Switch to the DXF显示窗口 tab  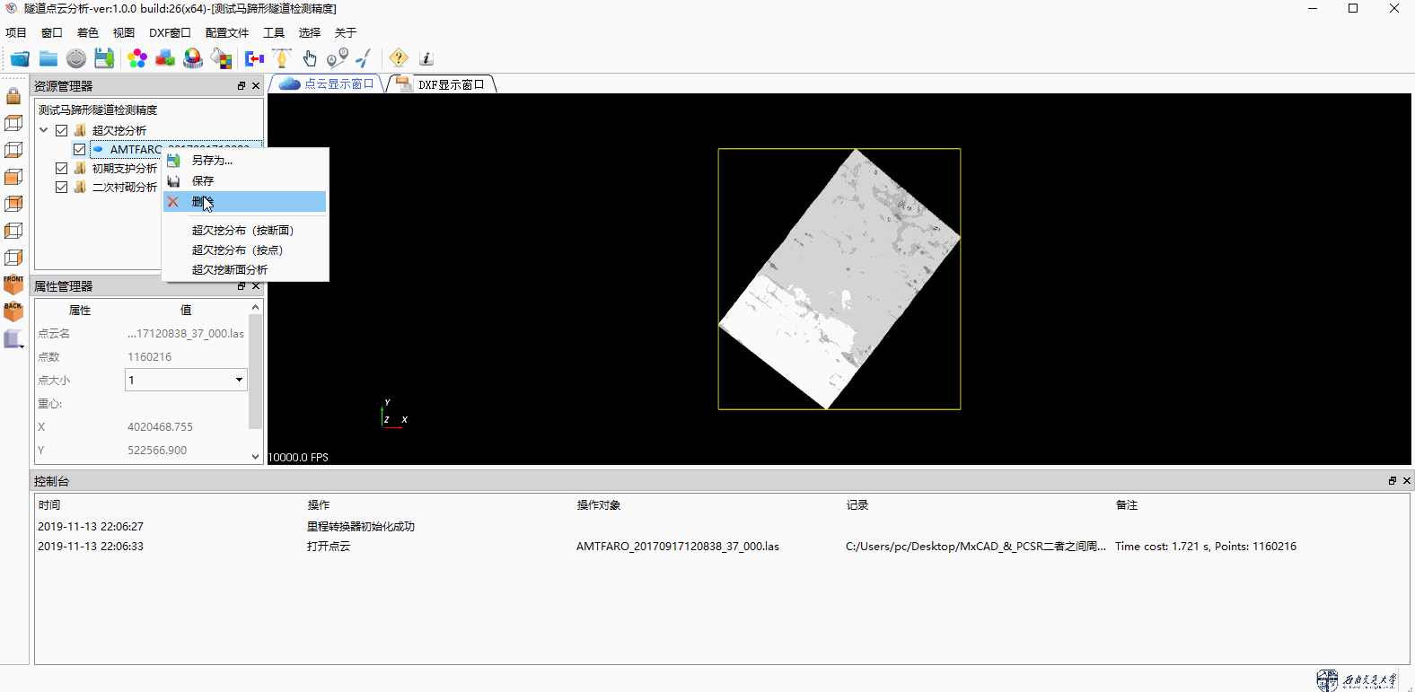coord(450,84)
